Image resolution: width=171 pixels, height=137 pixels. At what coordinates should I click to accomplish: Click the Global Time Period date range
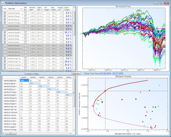coord(112,74)
